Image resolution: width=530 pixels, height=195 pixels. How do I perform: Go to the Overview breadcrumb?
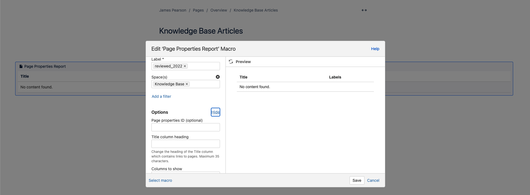219,10
